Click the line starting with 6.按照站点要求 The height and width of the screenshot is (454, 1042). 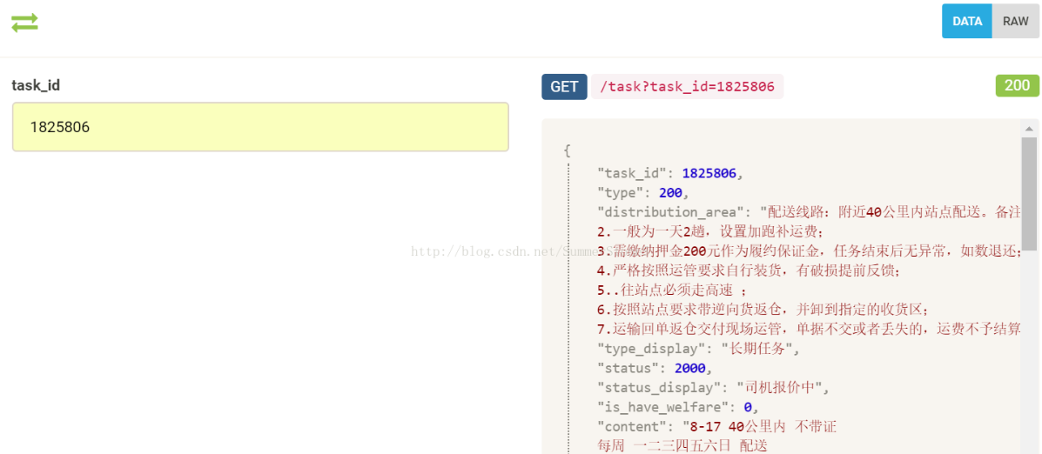pos(763,310)
